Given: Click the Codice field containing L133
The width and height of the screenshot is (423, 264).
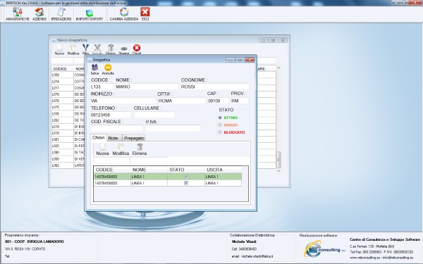Looking at the screenshot, I should (x=102, y=87).
